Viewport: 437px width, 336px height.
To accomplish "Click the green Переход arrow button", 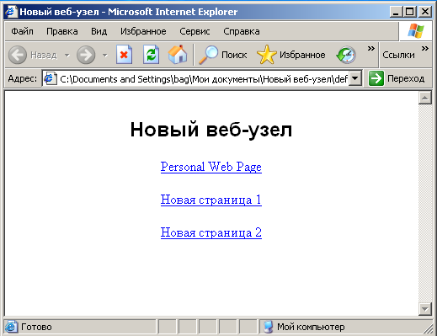I will [x=376, y=78].
